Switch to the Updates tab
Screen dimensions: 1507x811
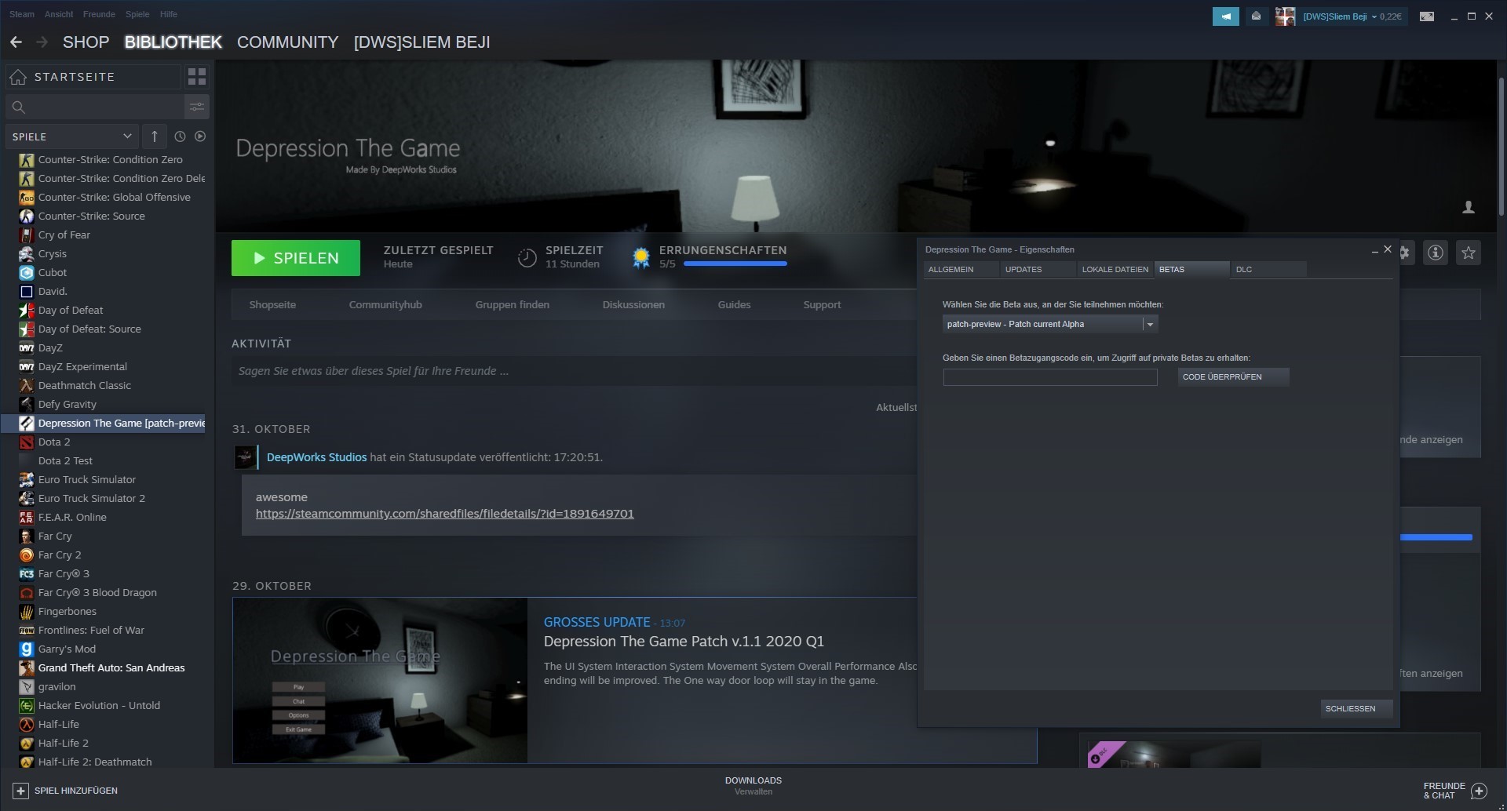(x=1038, y=269)
